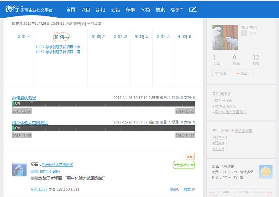Viewport: 279px width, 197px height.
Task: Select 星期三 in the week calendar
Action: pos(99,37)
